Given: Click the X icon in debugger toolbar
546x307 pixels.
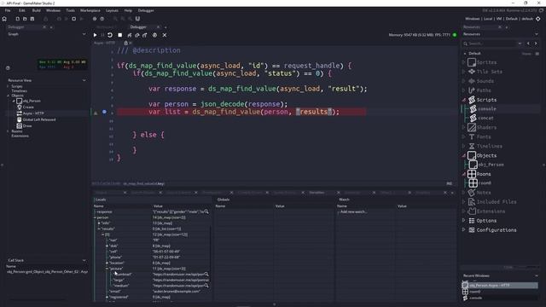Looking at the screenshot, I should coord(165,35).
